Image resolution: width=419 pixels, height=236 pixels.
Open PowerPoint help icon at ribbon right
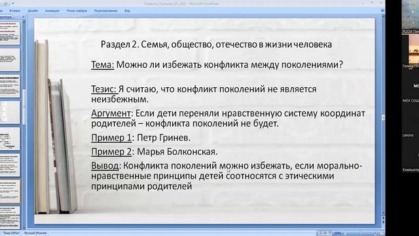pos(382,10)
